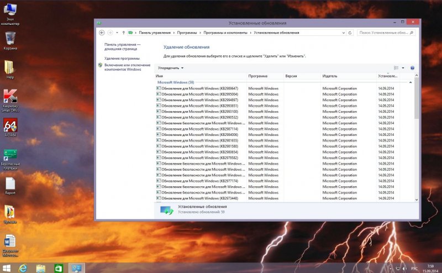The height and width of the screenshot is (273, 442).
Task: Select Безопасные платежи desktop shortcut
Action: coord(10,160)
